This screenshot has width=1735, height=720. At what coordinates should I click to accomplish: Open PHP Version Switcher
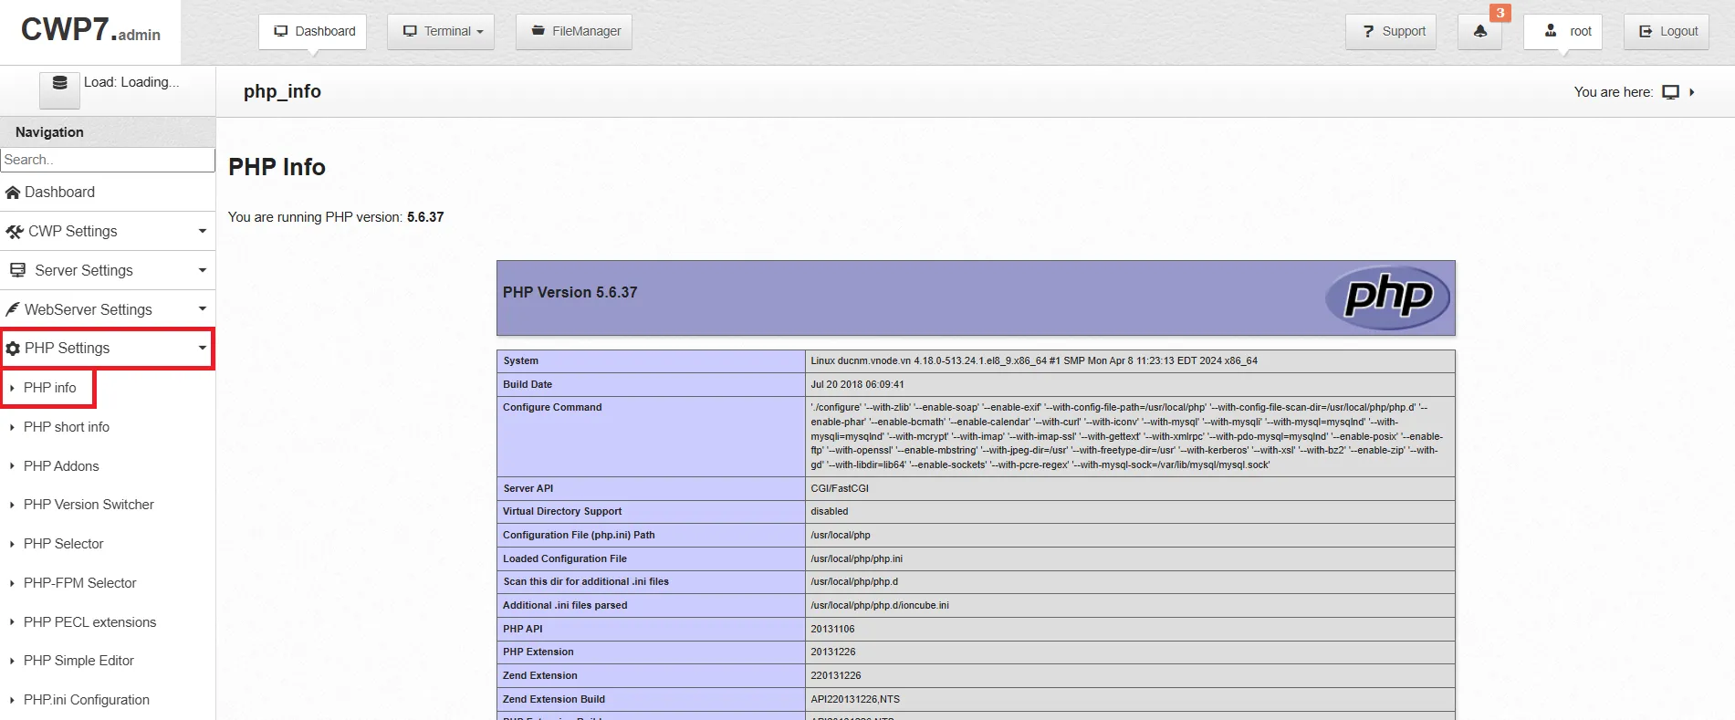(x=89, y=505)
